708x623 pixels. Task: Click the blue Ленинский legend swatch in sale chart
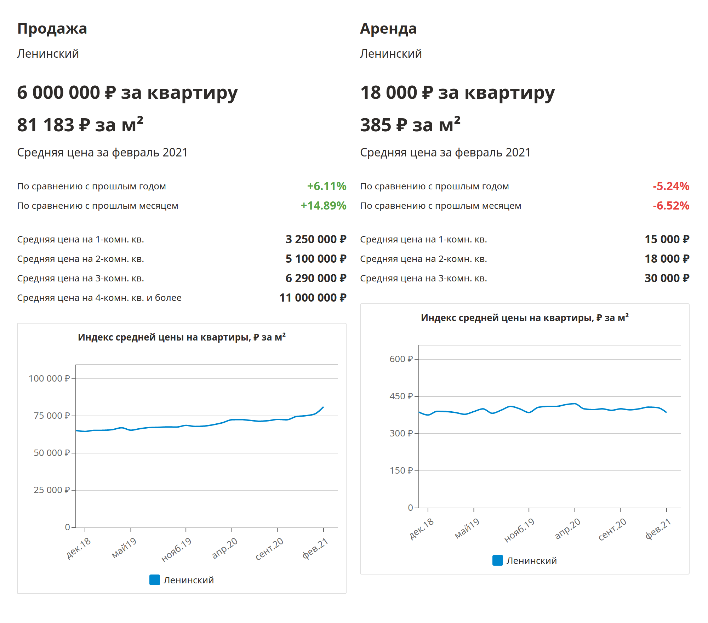click(155, 580)
